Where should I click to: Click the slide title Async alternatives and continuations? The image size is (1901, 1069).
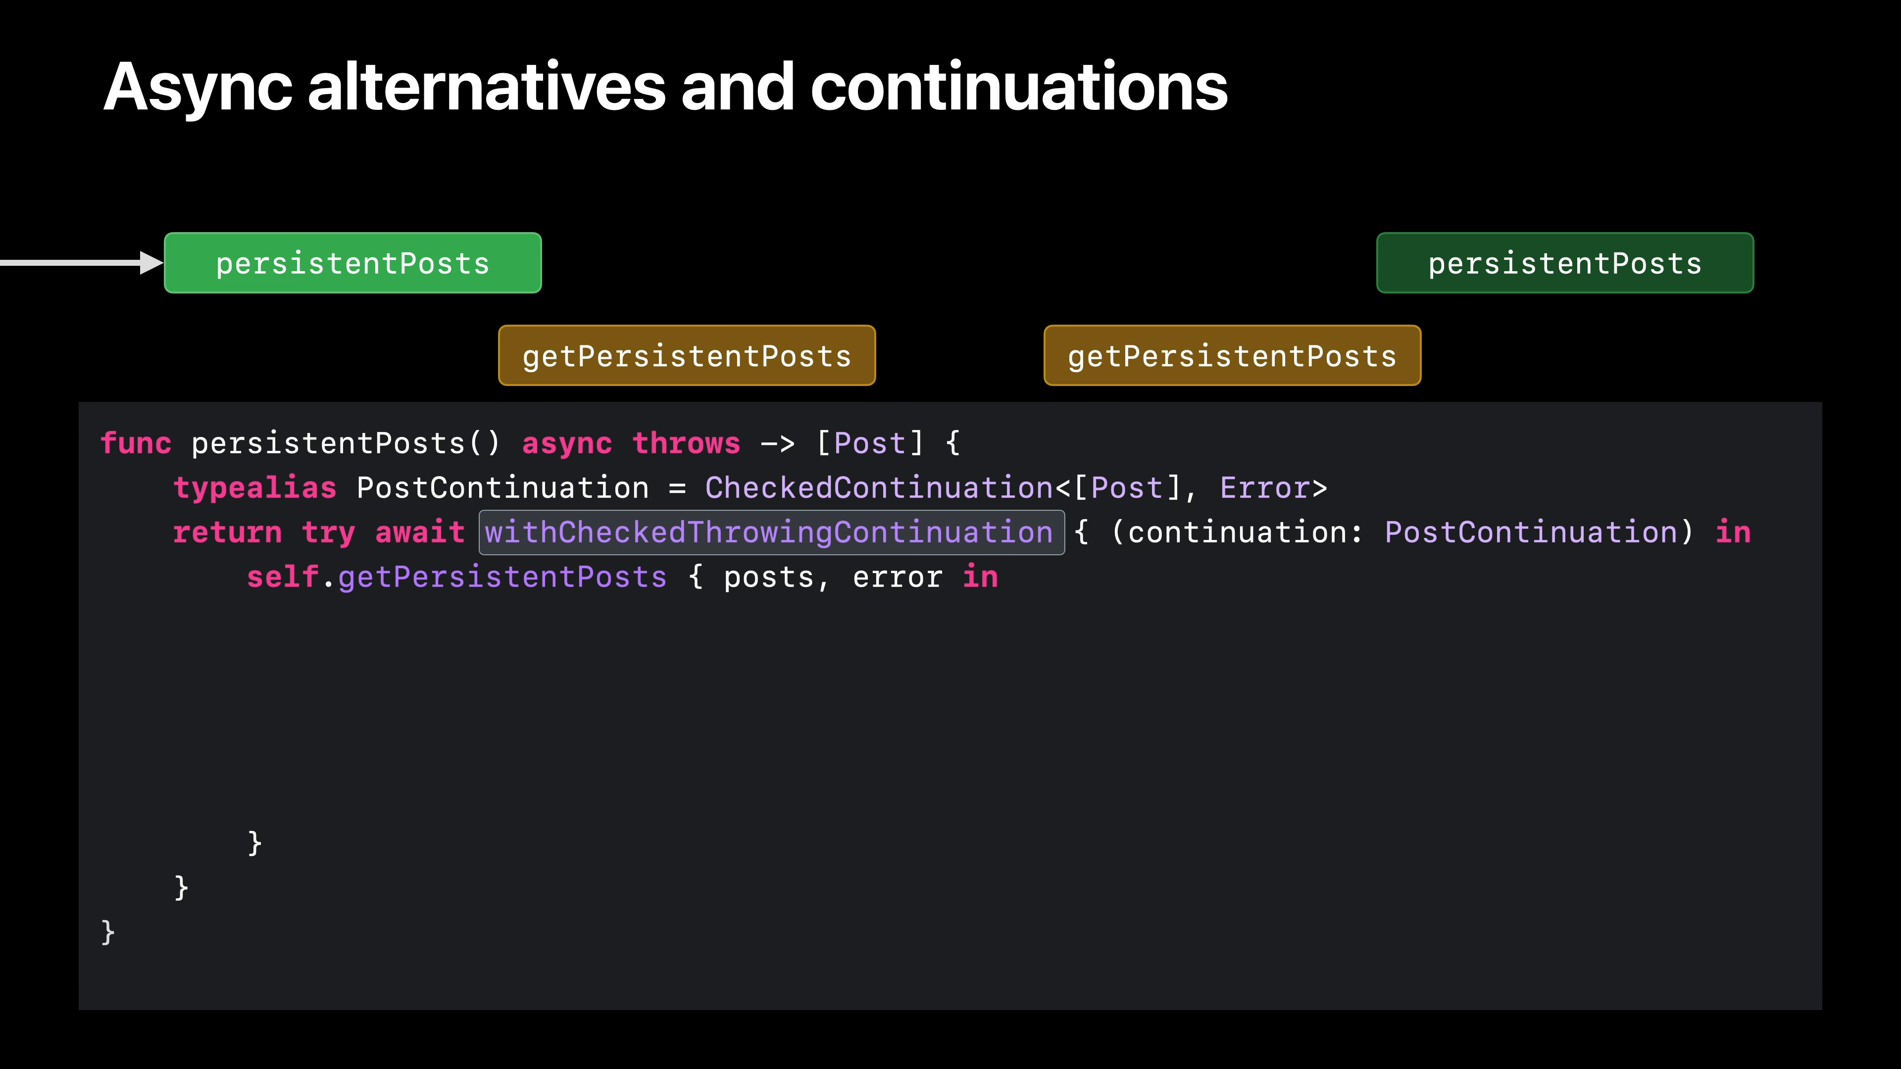[x=665, y=87]
